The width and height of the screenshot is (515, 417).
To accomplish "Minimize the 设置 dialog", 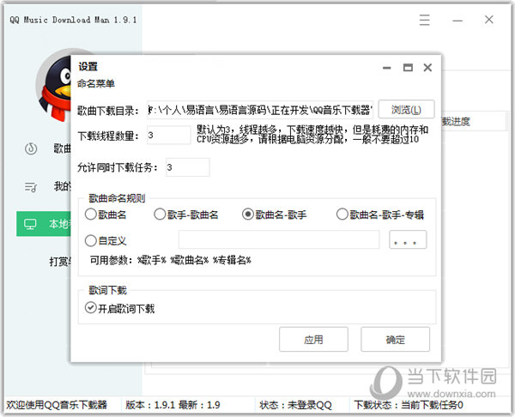I will point(387,68).
